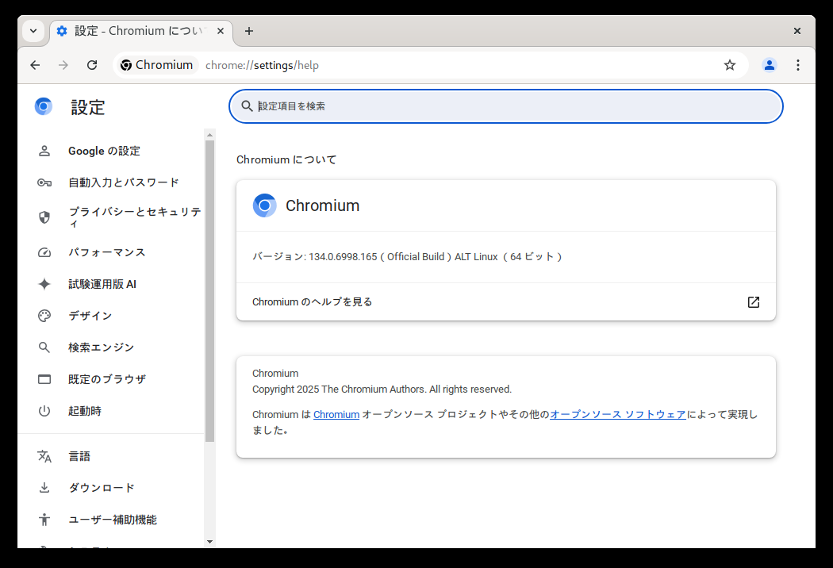The image size is (833, 568).
Task: Go to the ダウンロード settings section
Action: [x=102, y=488]
